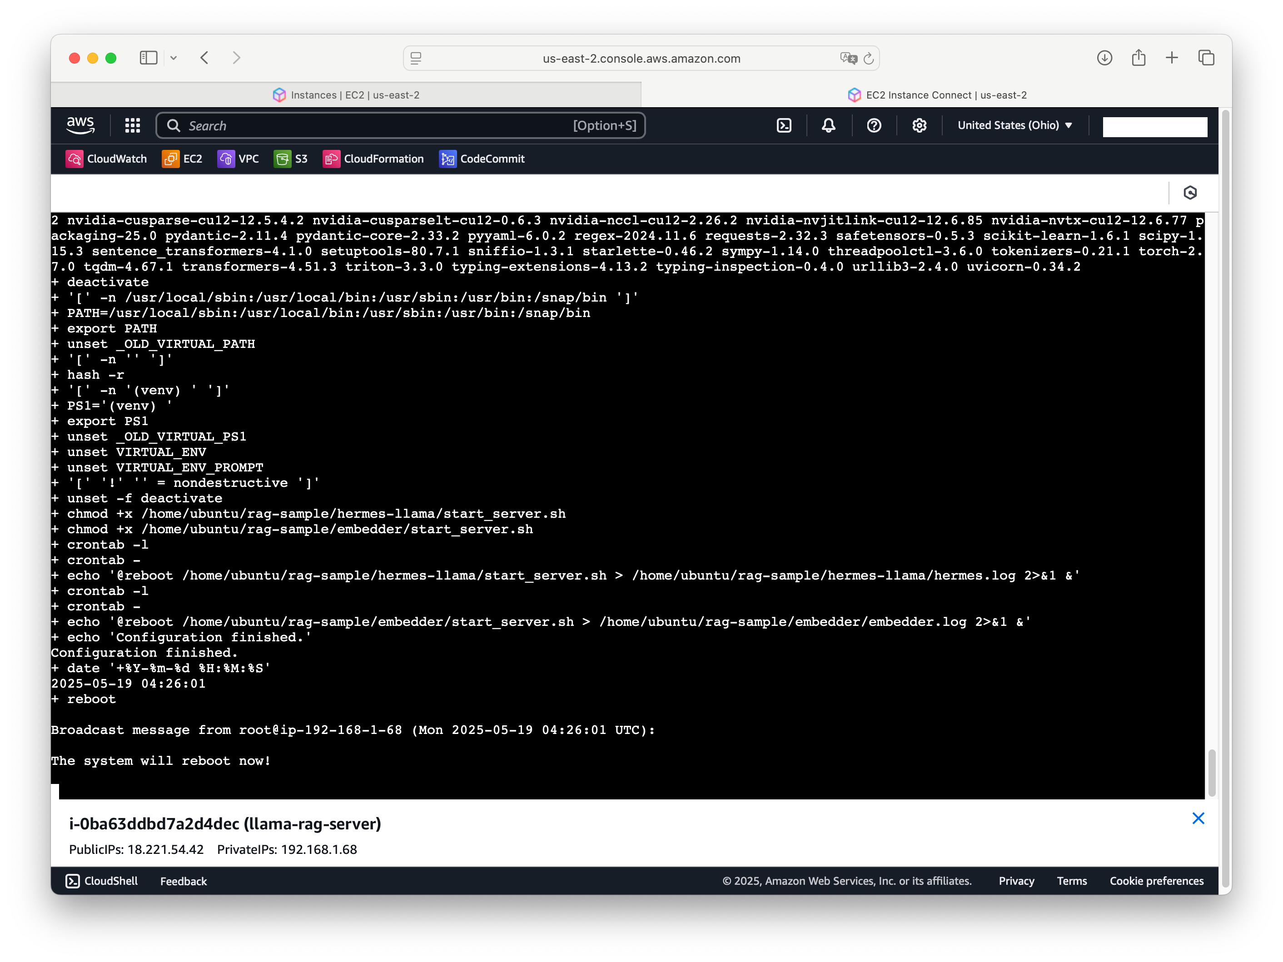Viewport: 1283px width, 962px height.
Task: Click the green S3 bucket icon
Action: pos(282,159)
